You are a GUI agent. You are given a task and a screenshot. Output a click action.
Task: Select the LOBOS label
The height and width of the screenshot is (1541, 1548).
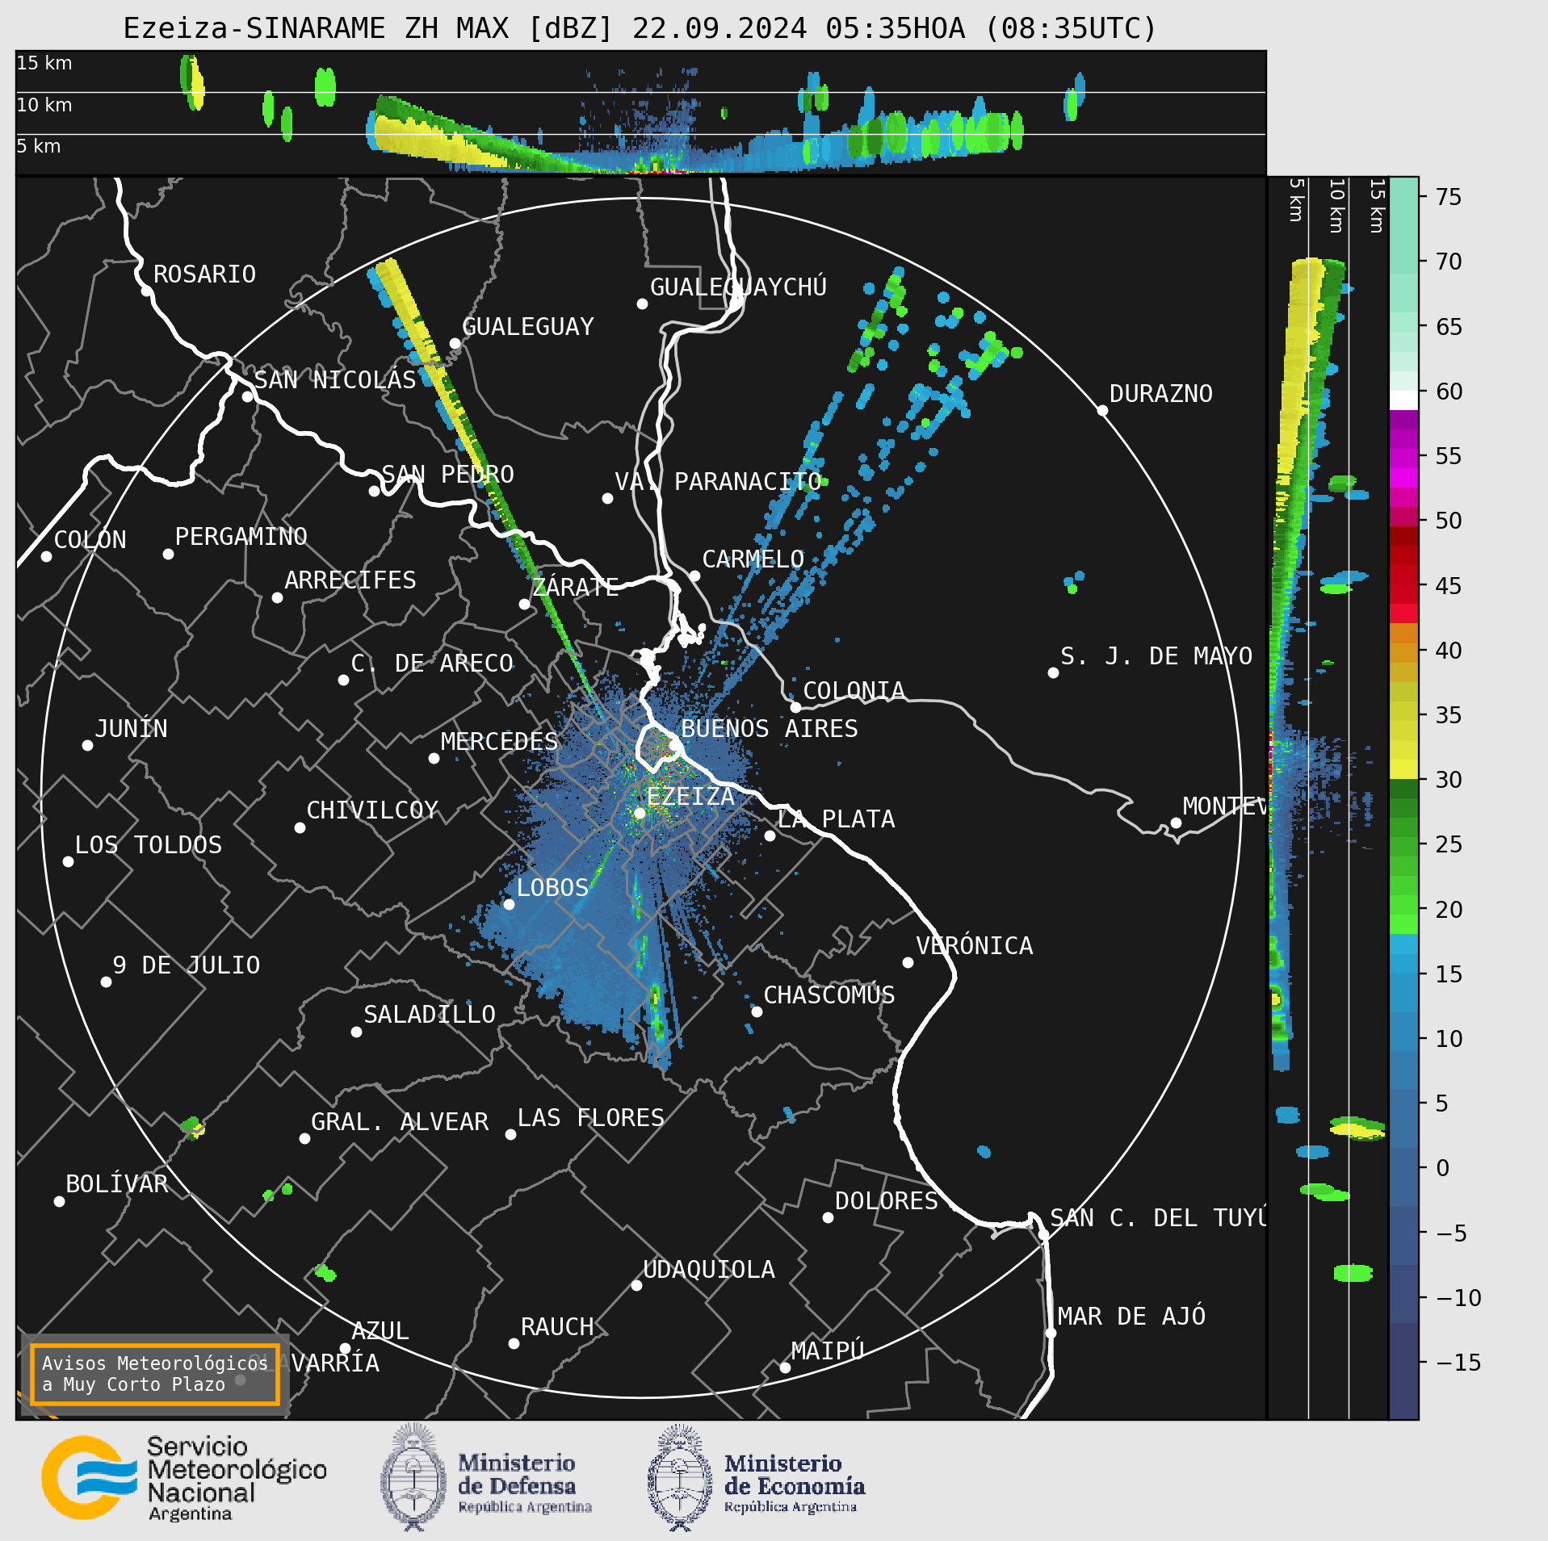pyautogui.click(x=552, y=888)
